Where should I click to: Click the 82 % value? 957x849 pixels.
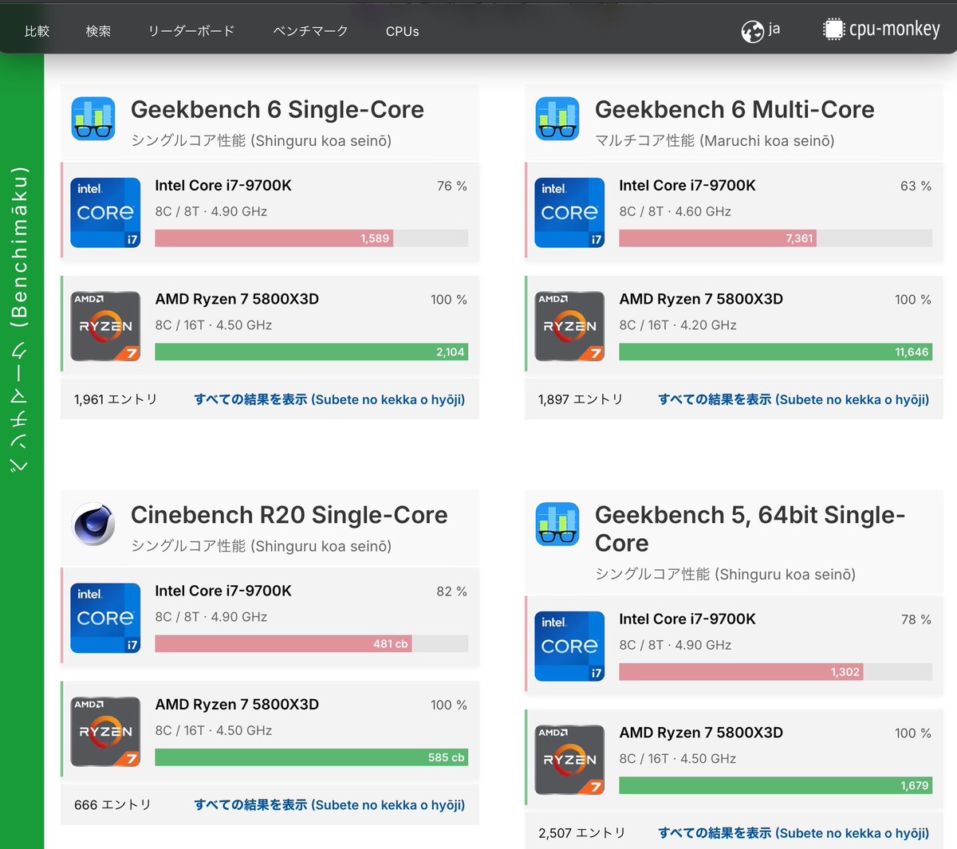coord(451,592)
